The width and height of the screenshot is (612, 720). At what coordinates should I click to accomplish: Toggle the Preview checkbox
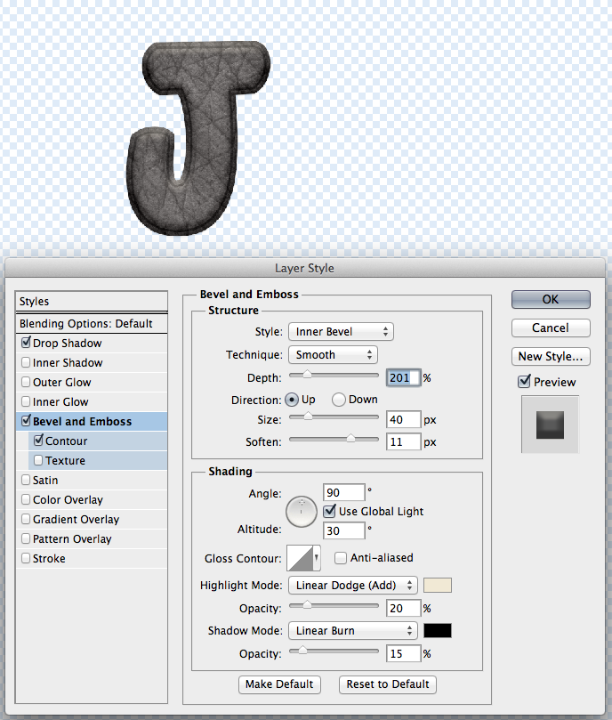524,381
